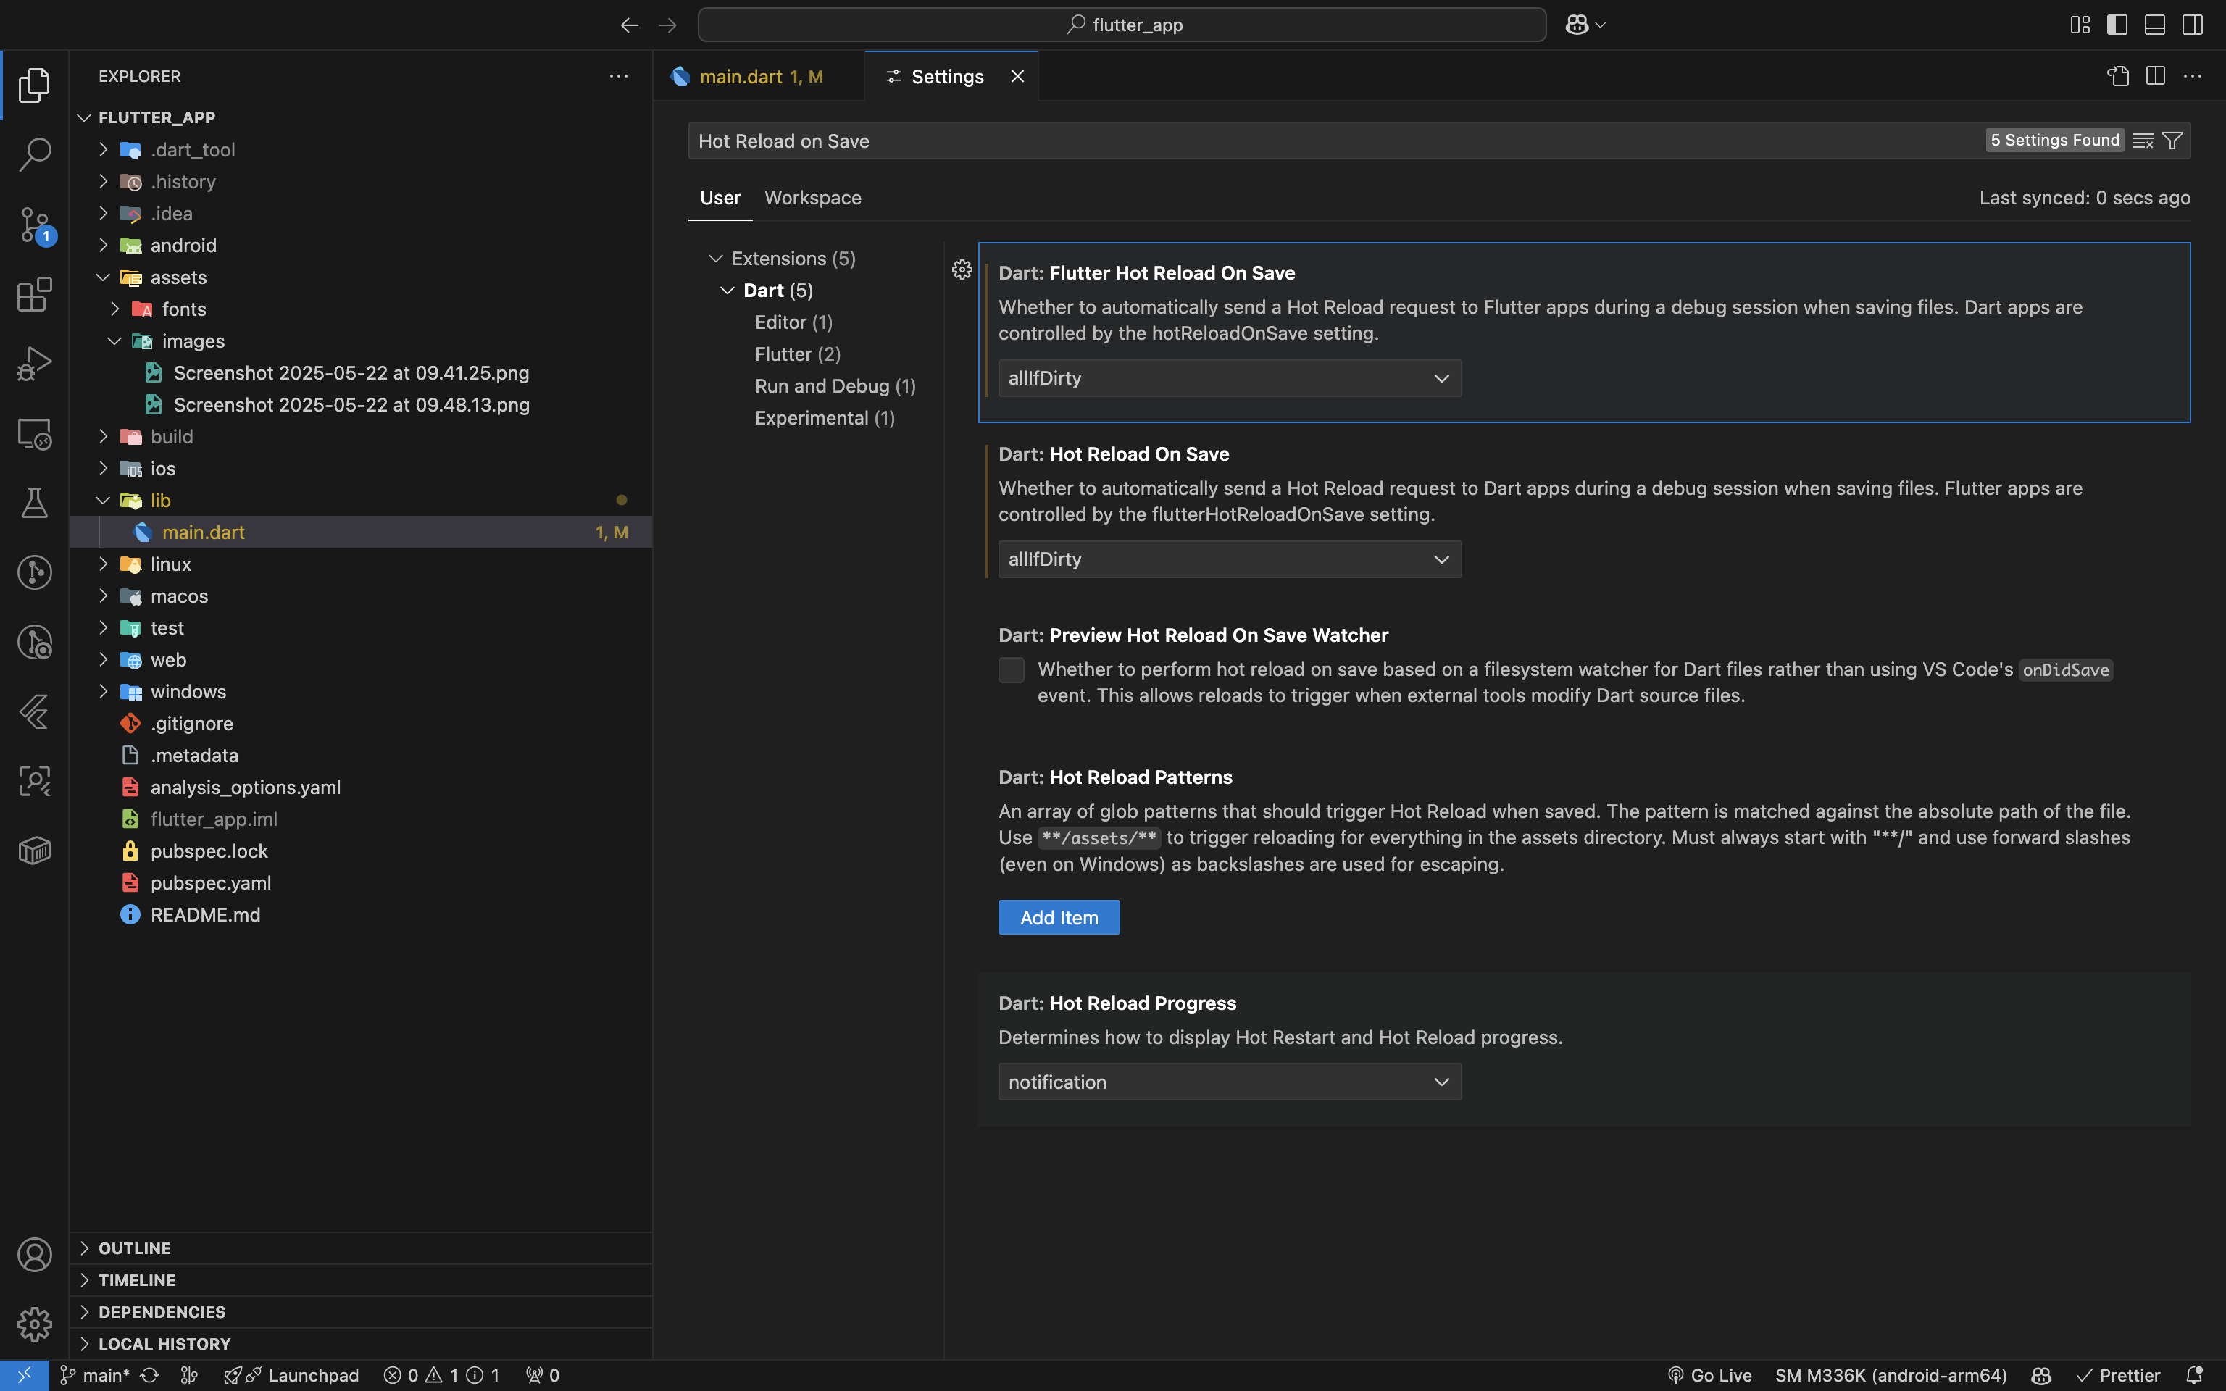Click Go Live in status bar

coord(1709,1375)
